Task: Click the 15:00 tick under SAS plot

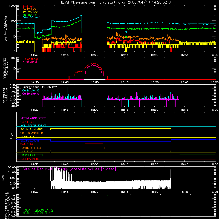Action: point(94,192)
